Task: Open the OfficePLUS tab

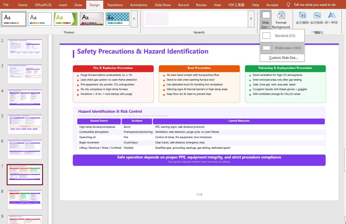Action: [x=43, y=5]
